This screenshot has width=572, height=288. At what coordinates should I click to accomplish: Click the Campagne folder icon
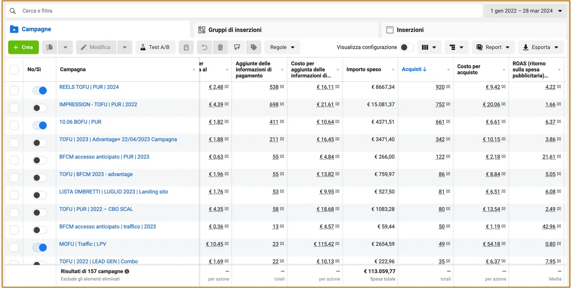(14, 29)
